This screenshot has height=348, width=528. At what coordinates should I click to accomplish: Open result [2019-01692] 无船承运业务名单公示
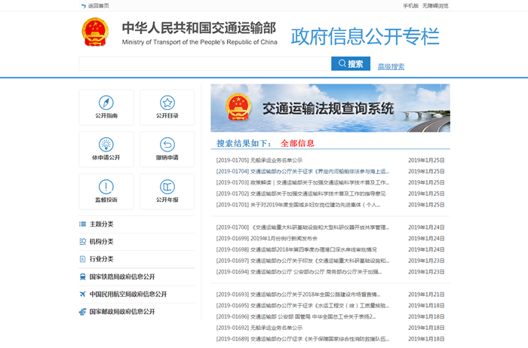pyautogui.click(x=259, y=328)
